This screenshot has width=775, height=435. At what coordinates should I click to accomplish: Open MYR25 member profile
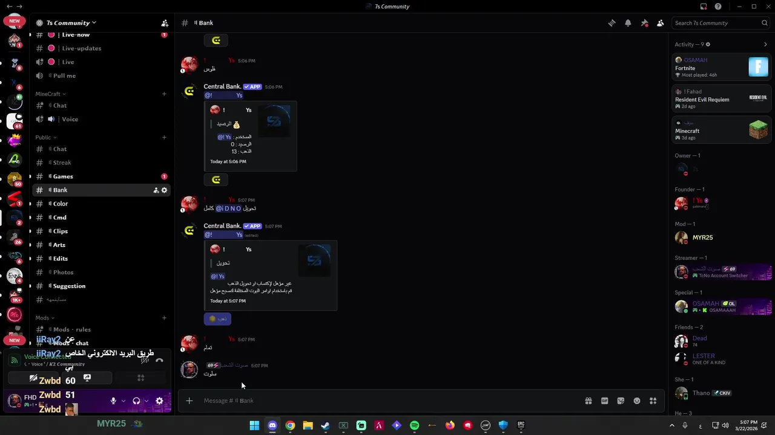(x=722, y=237)
